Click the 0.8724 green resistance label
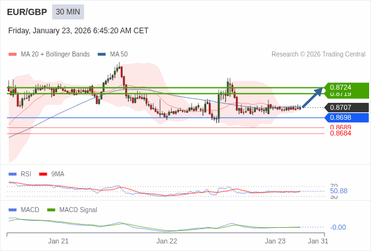Screen dimensions: 371x251 [347, 87]
